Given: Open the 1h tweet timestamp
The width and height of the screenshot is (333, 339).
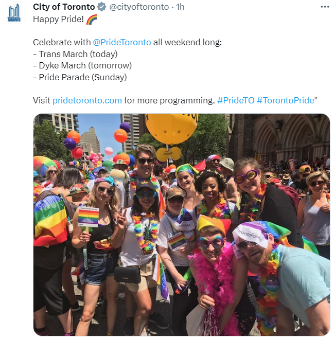Looking at the screenshot, I should [180, 7].
